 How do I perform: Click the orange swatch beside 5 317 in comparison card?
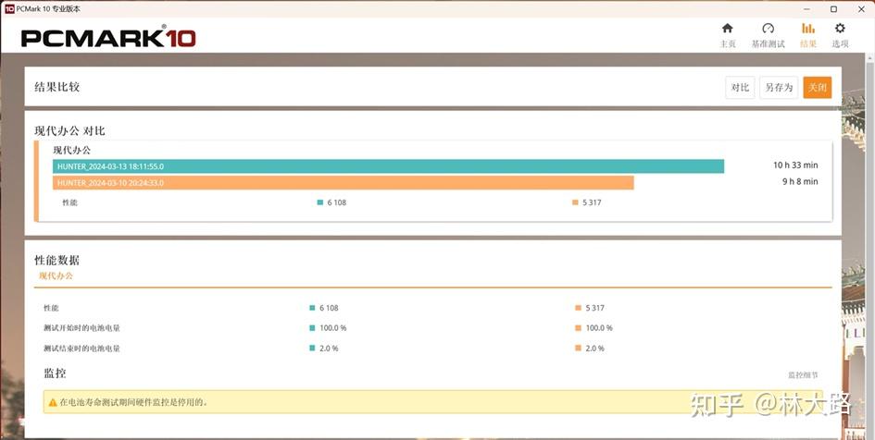(575, 202)
